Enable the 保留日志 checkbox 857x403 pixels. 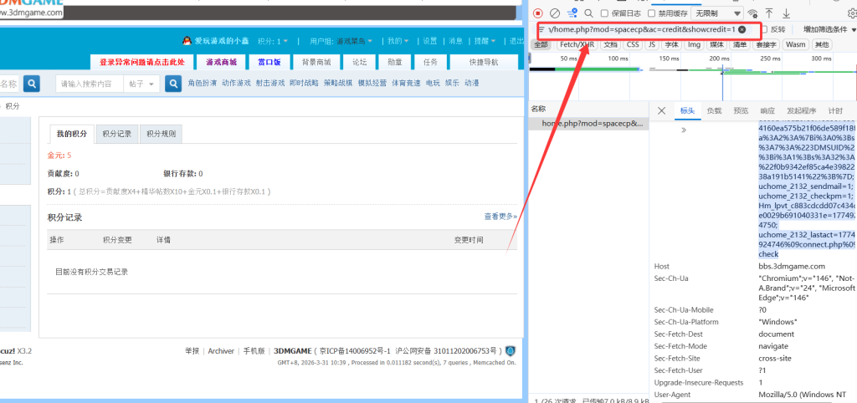coord(607,13)
